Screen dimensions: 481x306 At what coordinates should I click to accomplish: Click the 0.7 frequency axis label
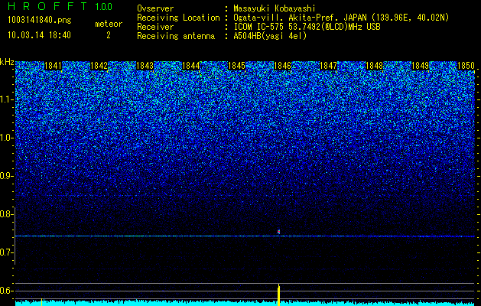5,252
